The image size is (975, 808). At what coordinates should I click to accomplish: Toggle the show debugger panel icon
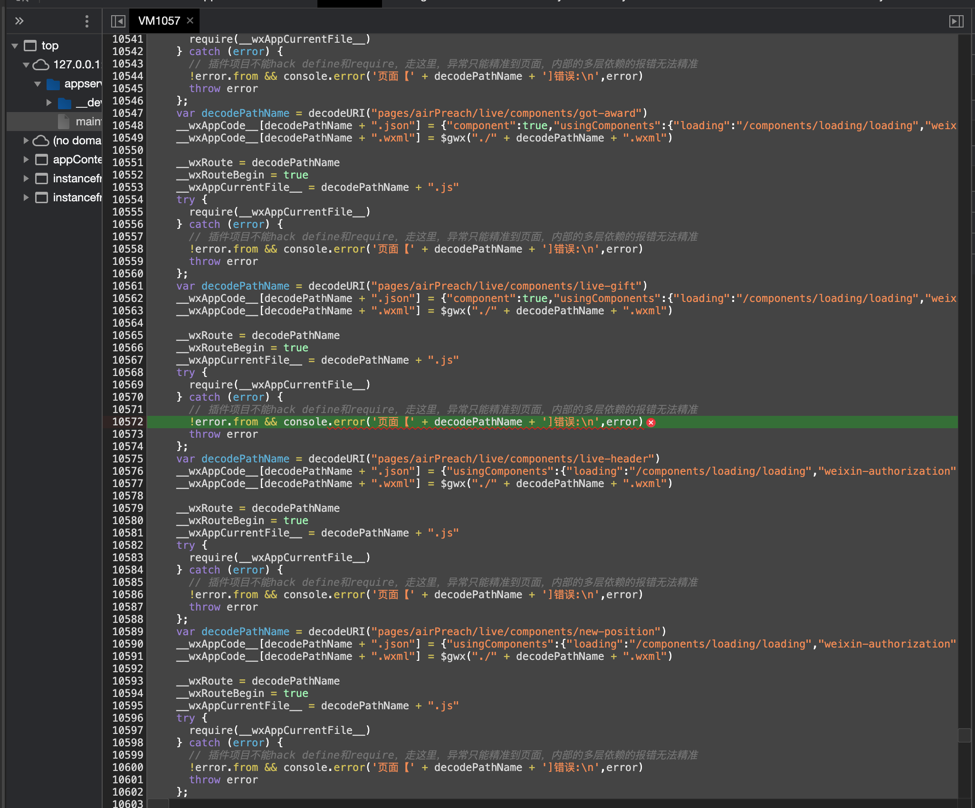[956, 21]
